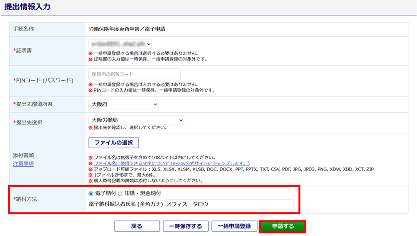This screenshot has height=236, width=417.
Task: Open the 注意事項 link under 添付書類
Action: coord(23,164)
